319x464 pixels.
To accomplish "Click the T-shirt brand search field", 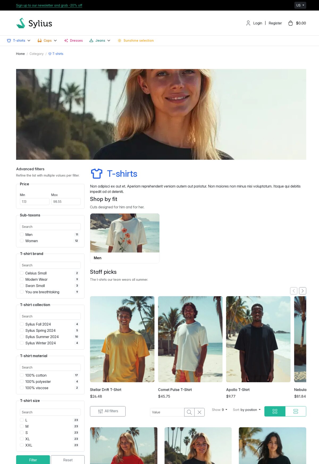I will 50,265.
